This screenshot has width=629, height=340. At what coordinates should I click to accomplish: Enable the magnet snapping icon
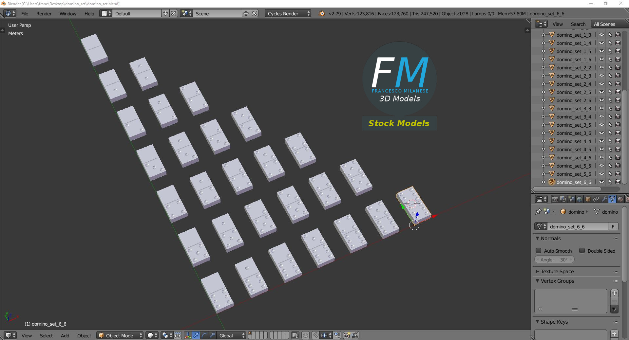(x=315, y=335)
